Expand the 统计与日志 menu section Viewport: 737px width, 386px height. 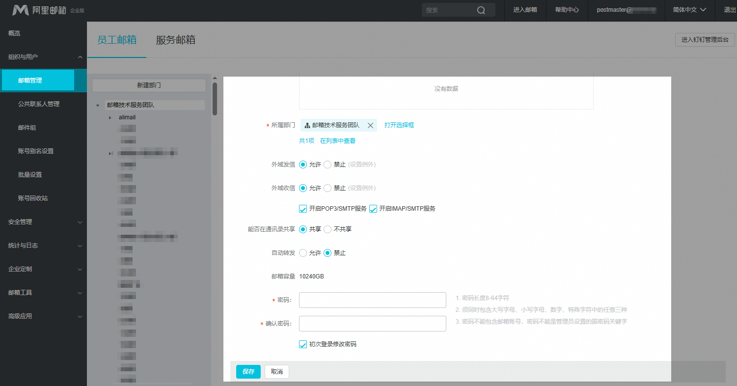80,246
